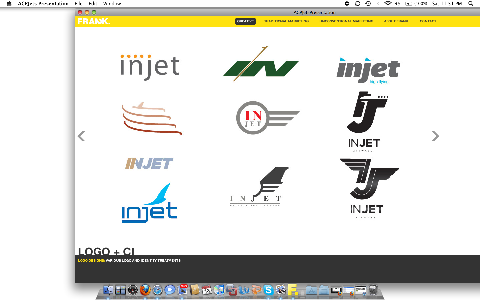
Task: Go to About Frank. page
Action: click(396, 21)
